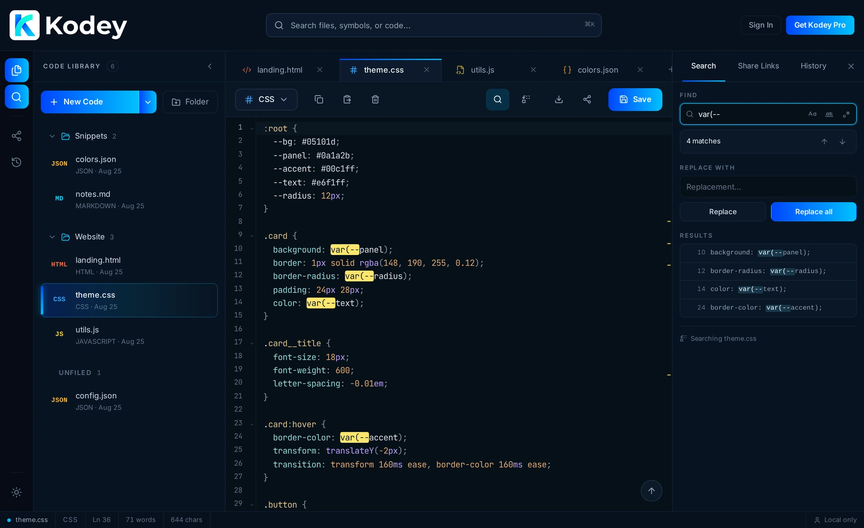This screenshot has width=864, height=528.
Task: Open notes.md in the library
Action: 129,200
